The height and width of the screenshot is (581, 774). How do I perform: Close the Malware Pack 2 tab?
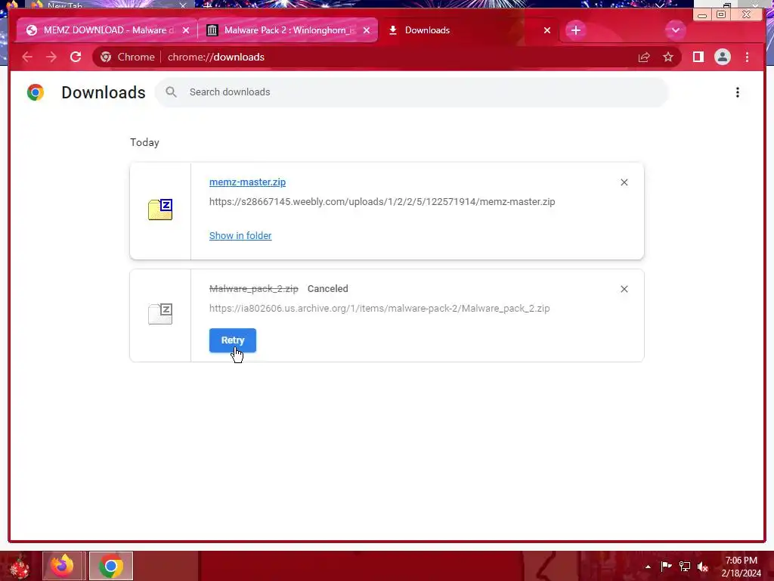pos(367,30)
